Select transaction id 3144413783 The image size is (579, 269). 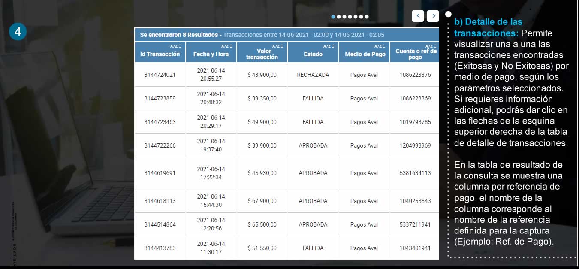[160, 248]
